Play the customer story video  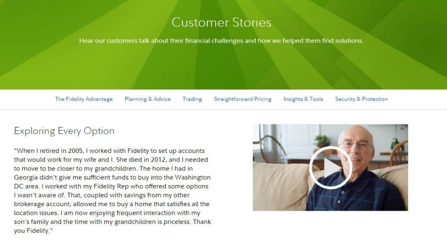coord(330,168)
